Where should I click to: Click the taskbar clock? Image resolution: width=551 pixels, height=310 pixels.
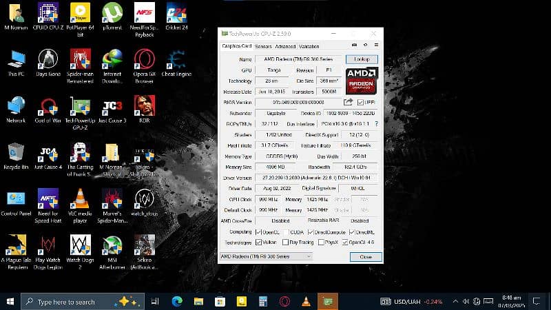[x=511, y=302]
